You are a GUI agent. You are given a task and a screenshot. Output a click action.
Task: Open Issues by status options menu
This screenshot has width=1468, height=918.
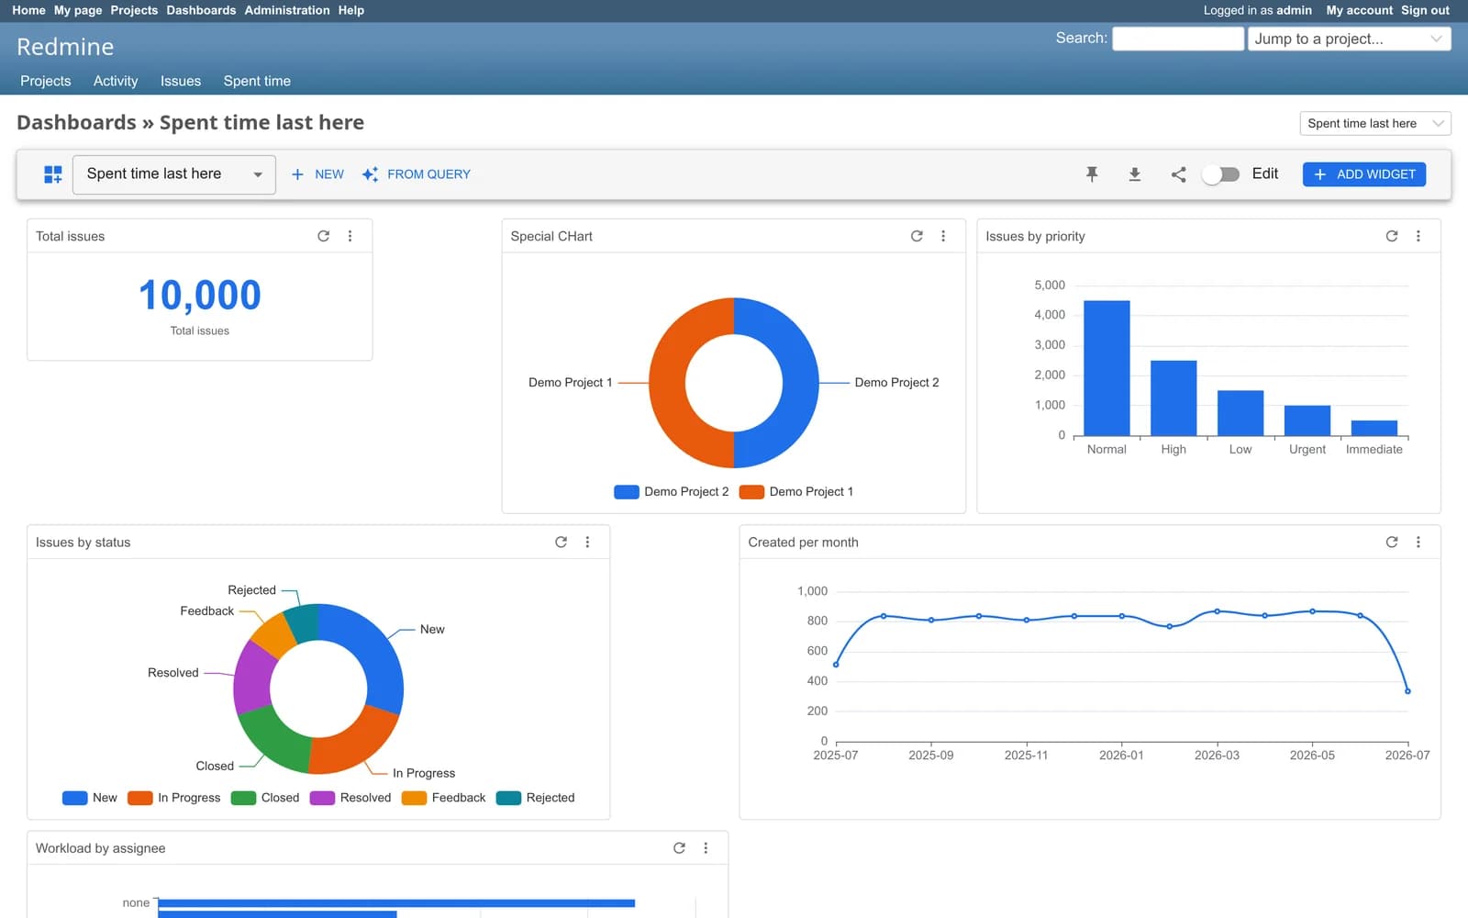[x=587, y=543]
